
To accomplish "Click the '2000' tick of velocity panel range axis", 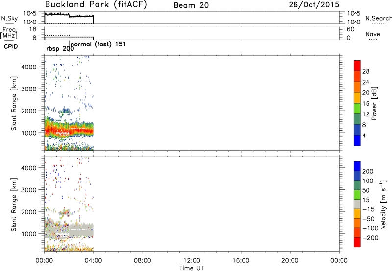I will [x=29, y=212].
